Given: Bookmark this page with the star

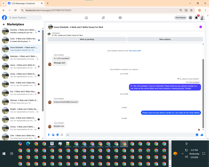Looking at the screenshot, I should click(191, 10).
